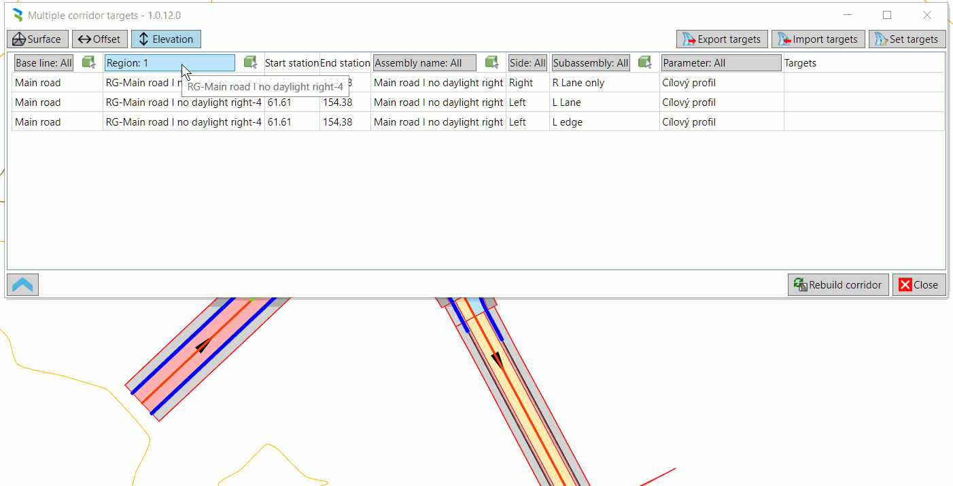Collapse panel with the blue up arrow
This screenshot has height=486, width=953.
pos(22,285)
